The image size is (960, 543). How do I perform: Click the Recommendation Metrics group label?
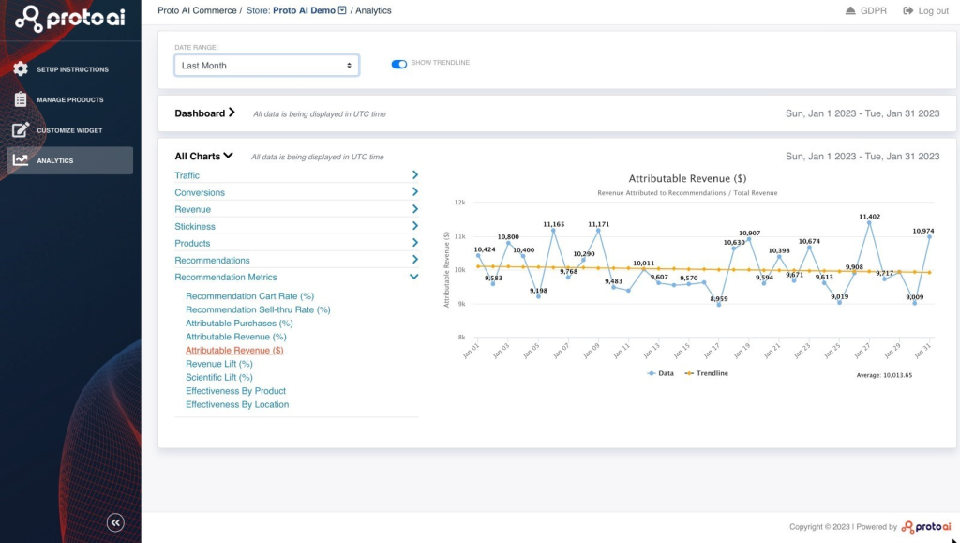[x=225, y=277]
